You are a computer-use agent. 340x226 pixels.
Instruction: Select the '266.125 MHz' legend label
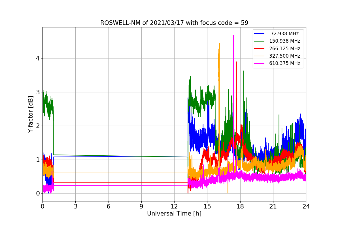coord(285,49)
